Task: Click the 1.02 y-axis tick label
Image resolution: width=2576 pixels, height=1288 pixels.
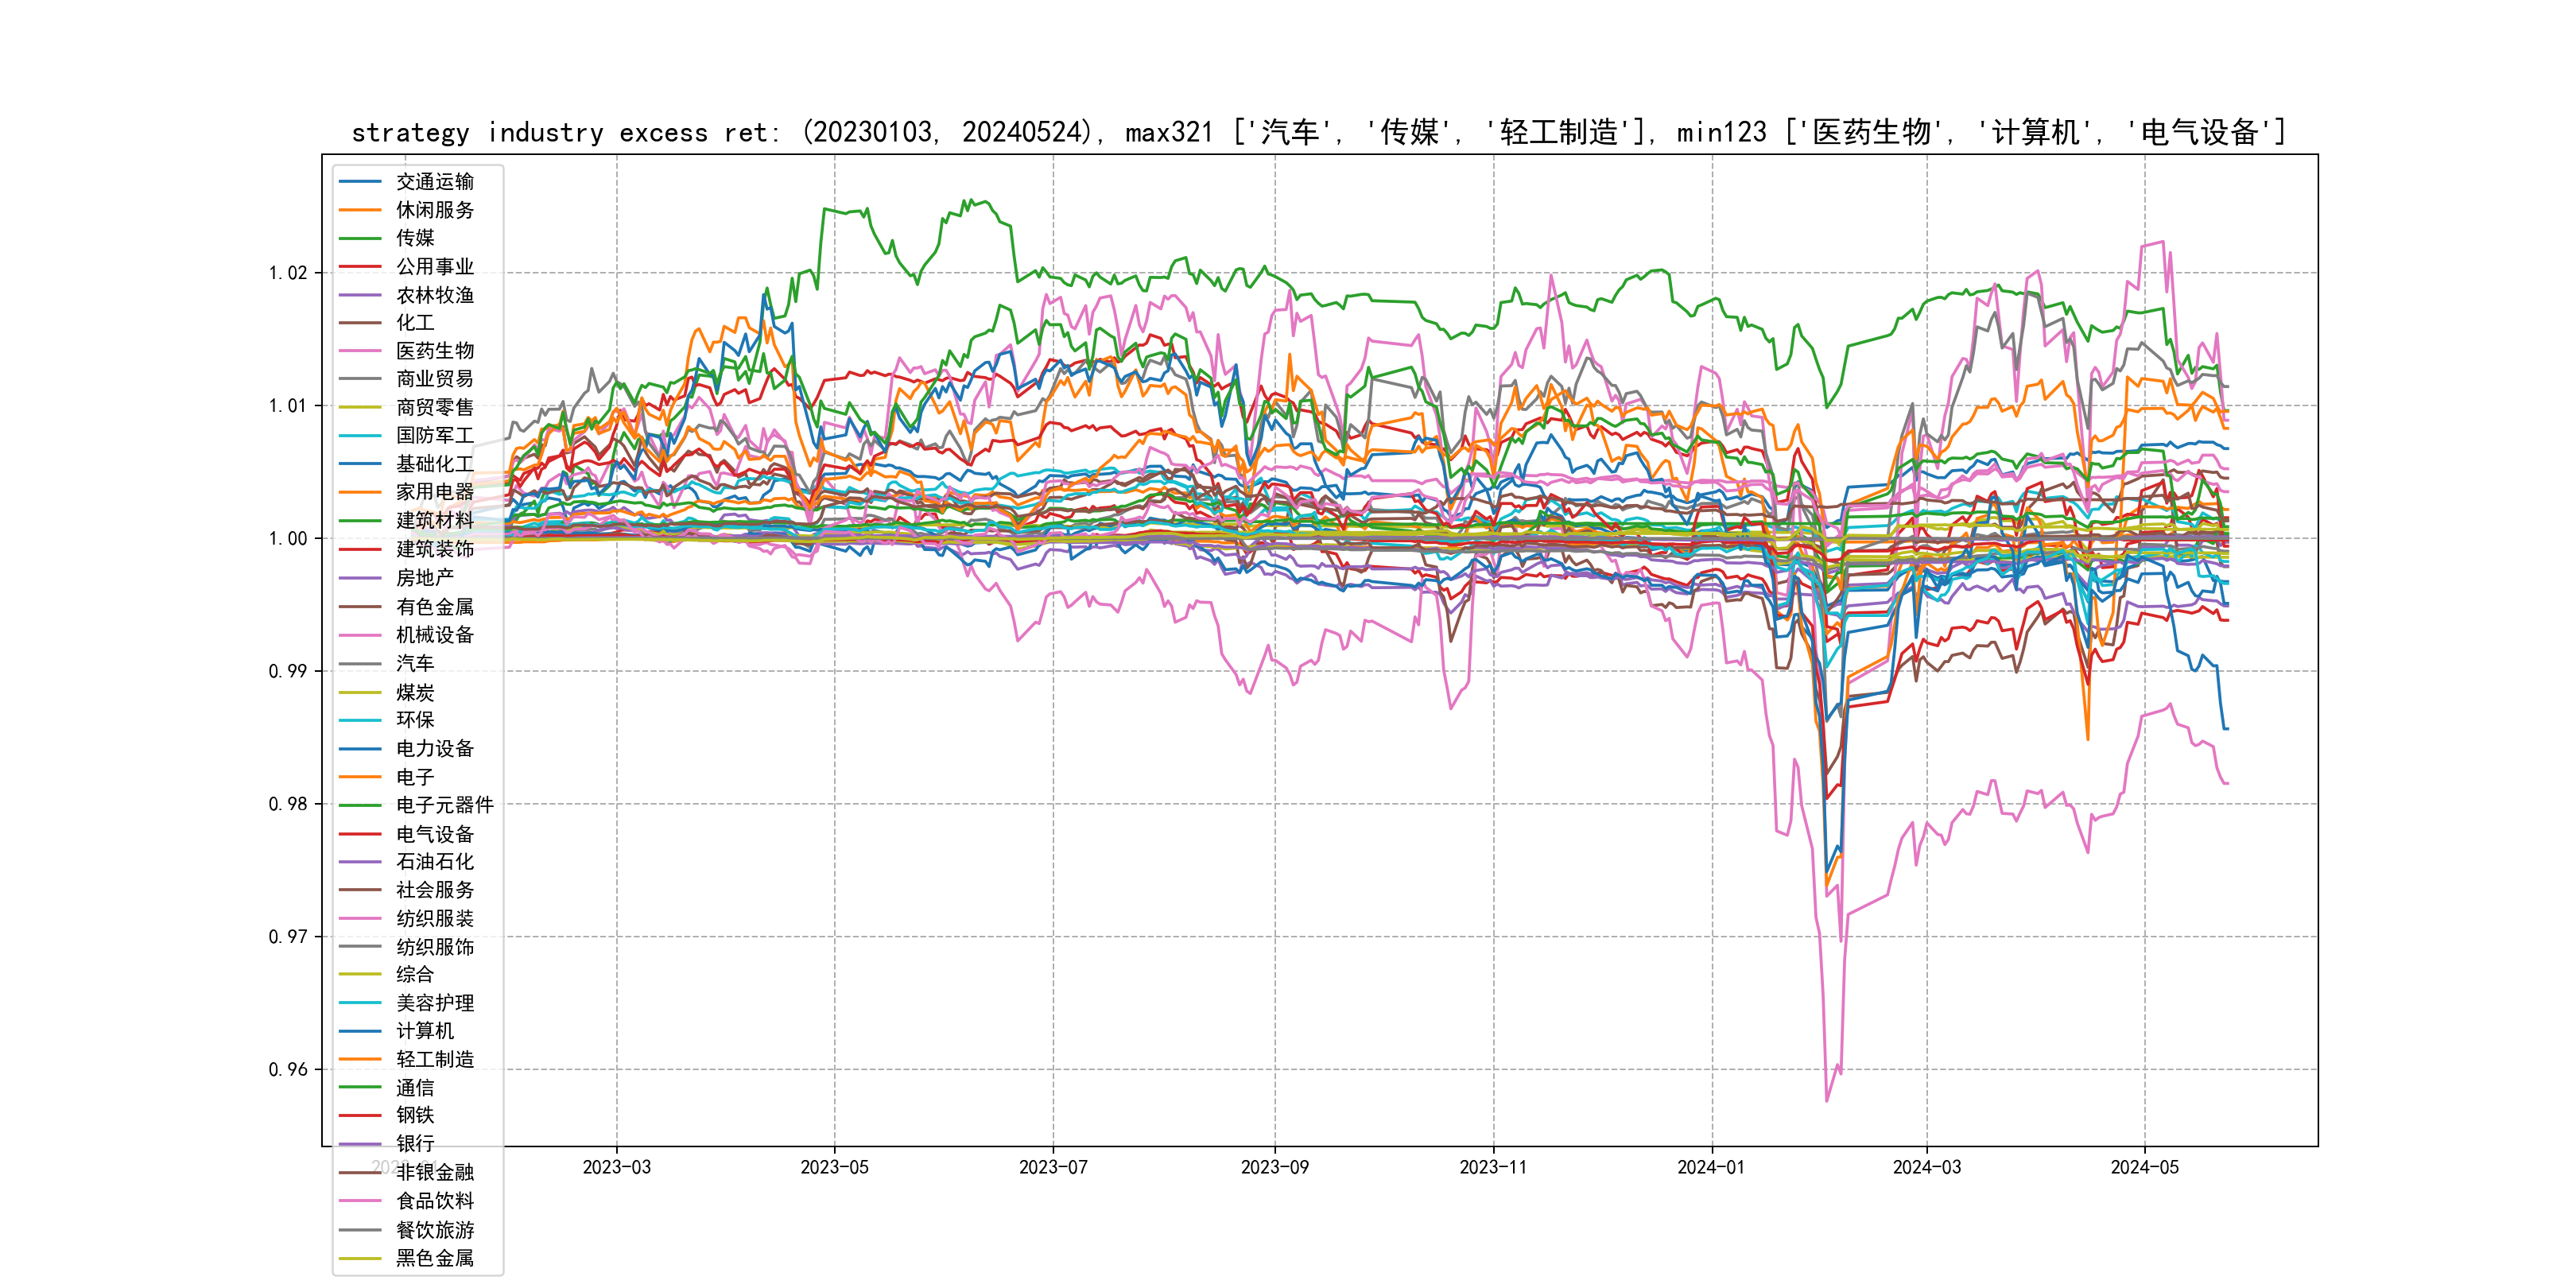Action: tap(288, 273)
